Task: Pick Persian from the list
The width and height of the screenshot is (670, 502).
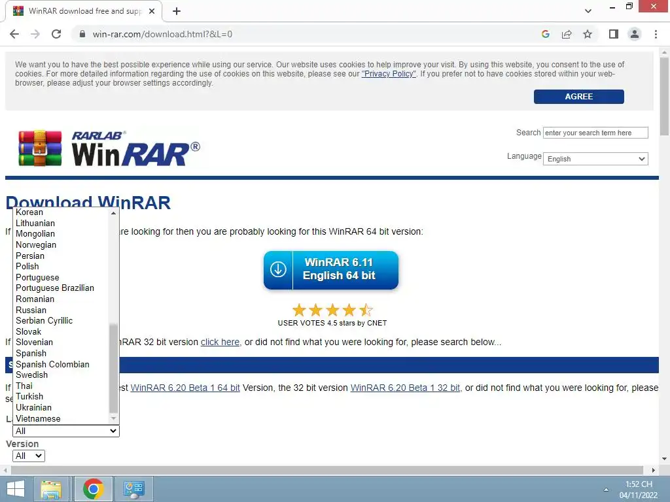Action: [x=62, y=256]
